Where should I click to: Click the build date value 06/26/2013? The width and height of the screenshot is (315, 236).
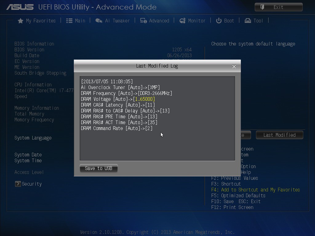coord(180,55)
